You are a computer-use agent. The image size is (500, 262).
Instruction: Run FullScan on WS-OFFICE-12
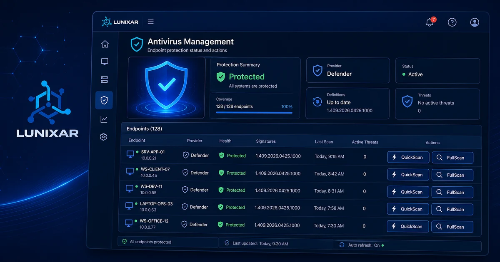[452, 227]
